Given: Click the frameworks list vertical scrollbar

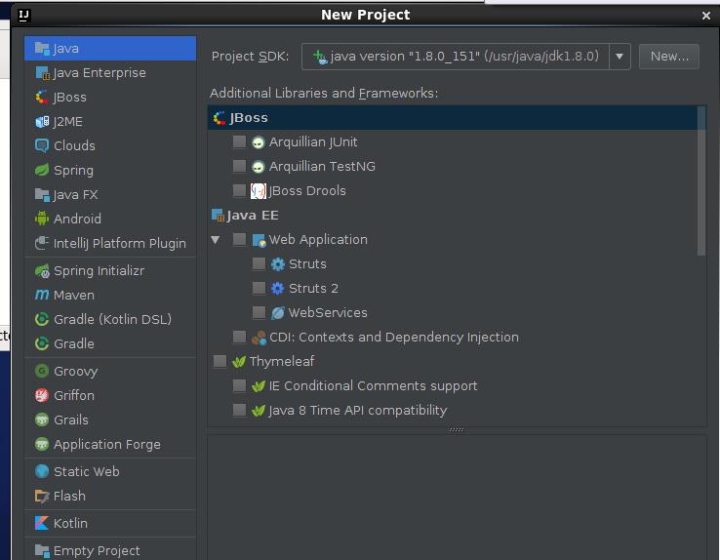Looking at the screenshot, I should pos(701,180).
